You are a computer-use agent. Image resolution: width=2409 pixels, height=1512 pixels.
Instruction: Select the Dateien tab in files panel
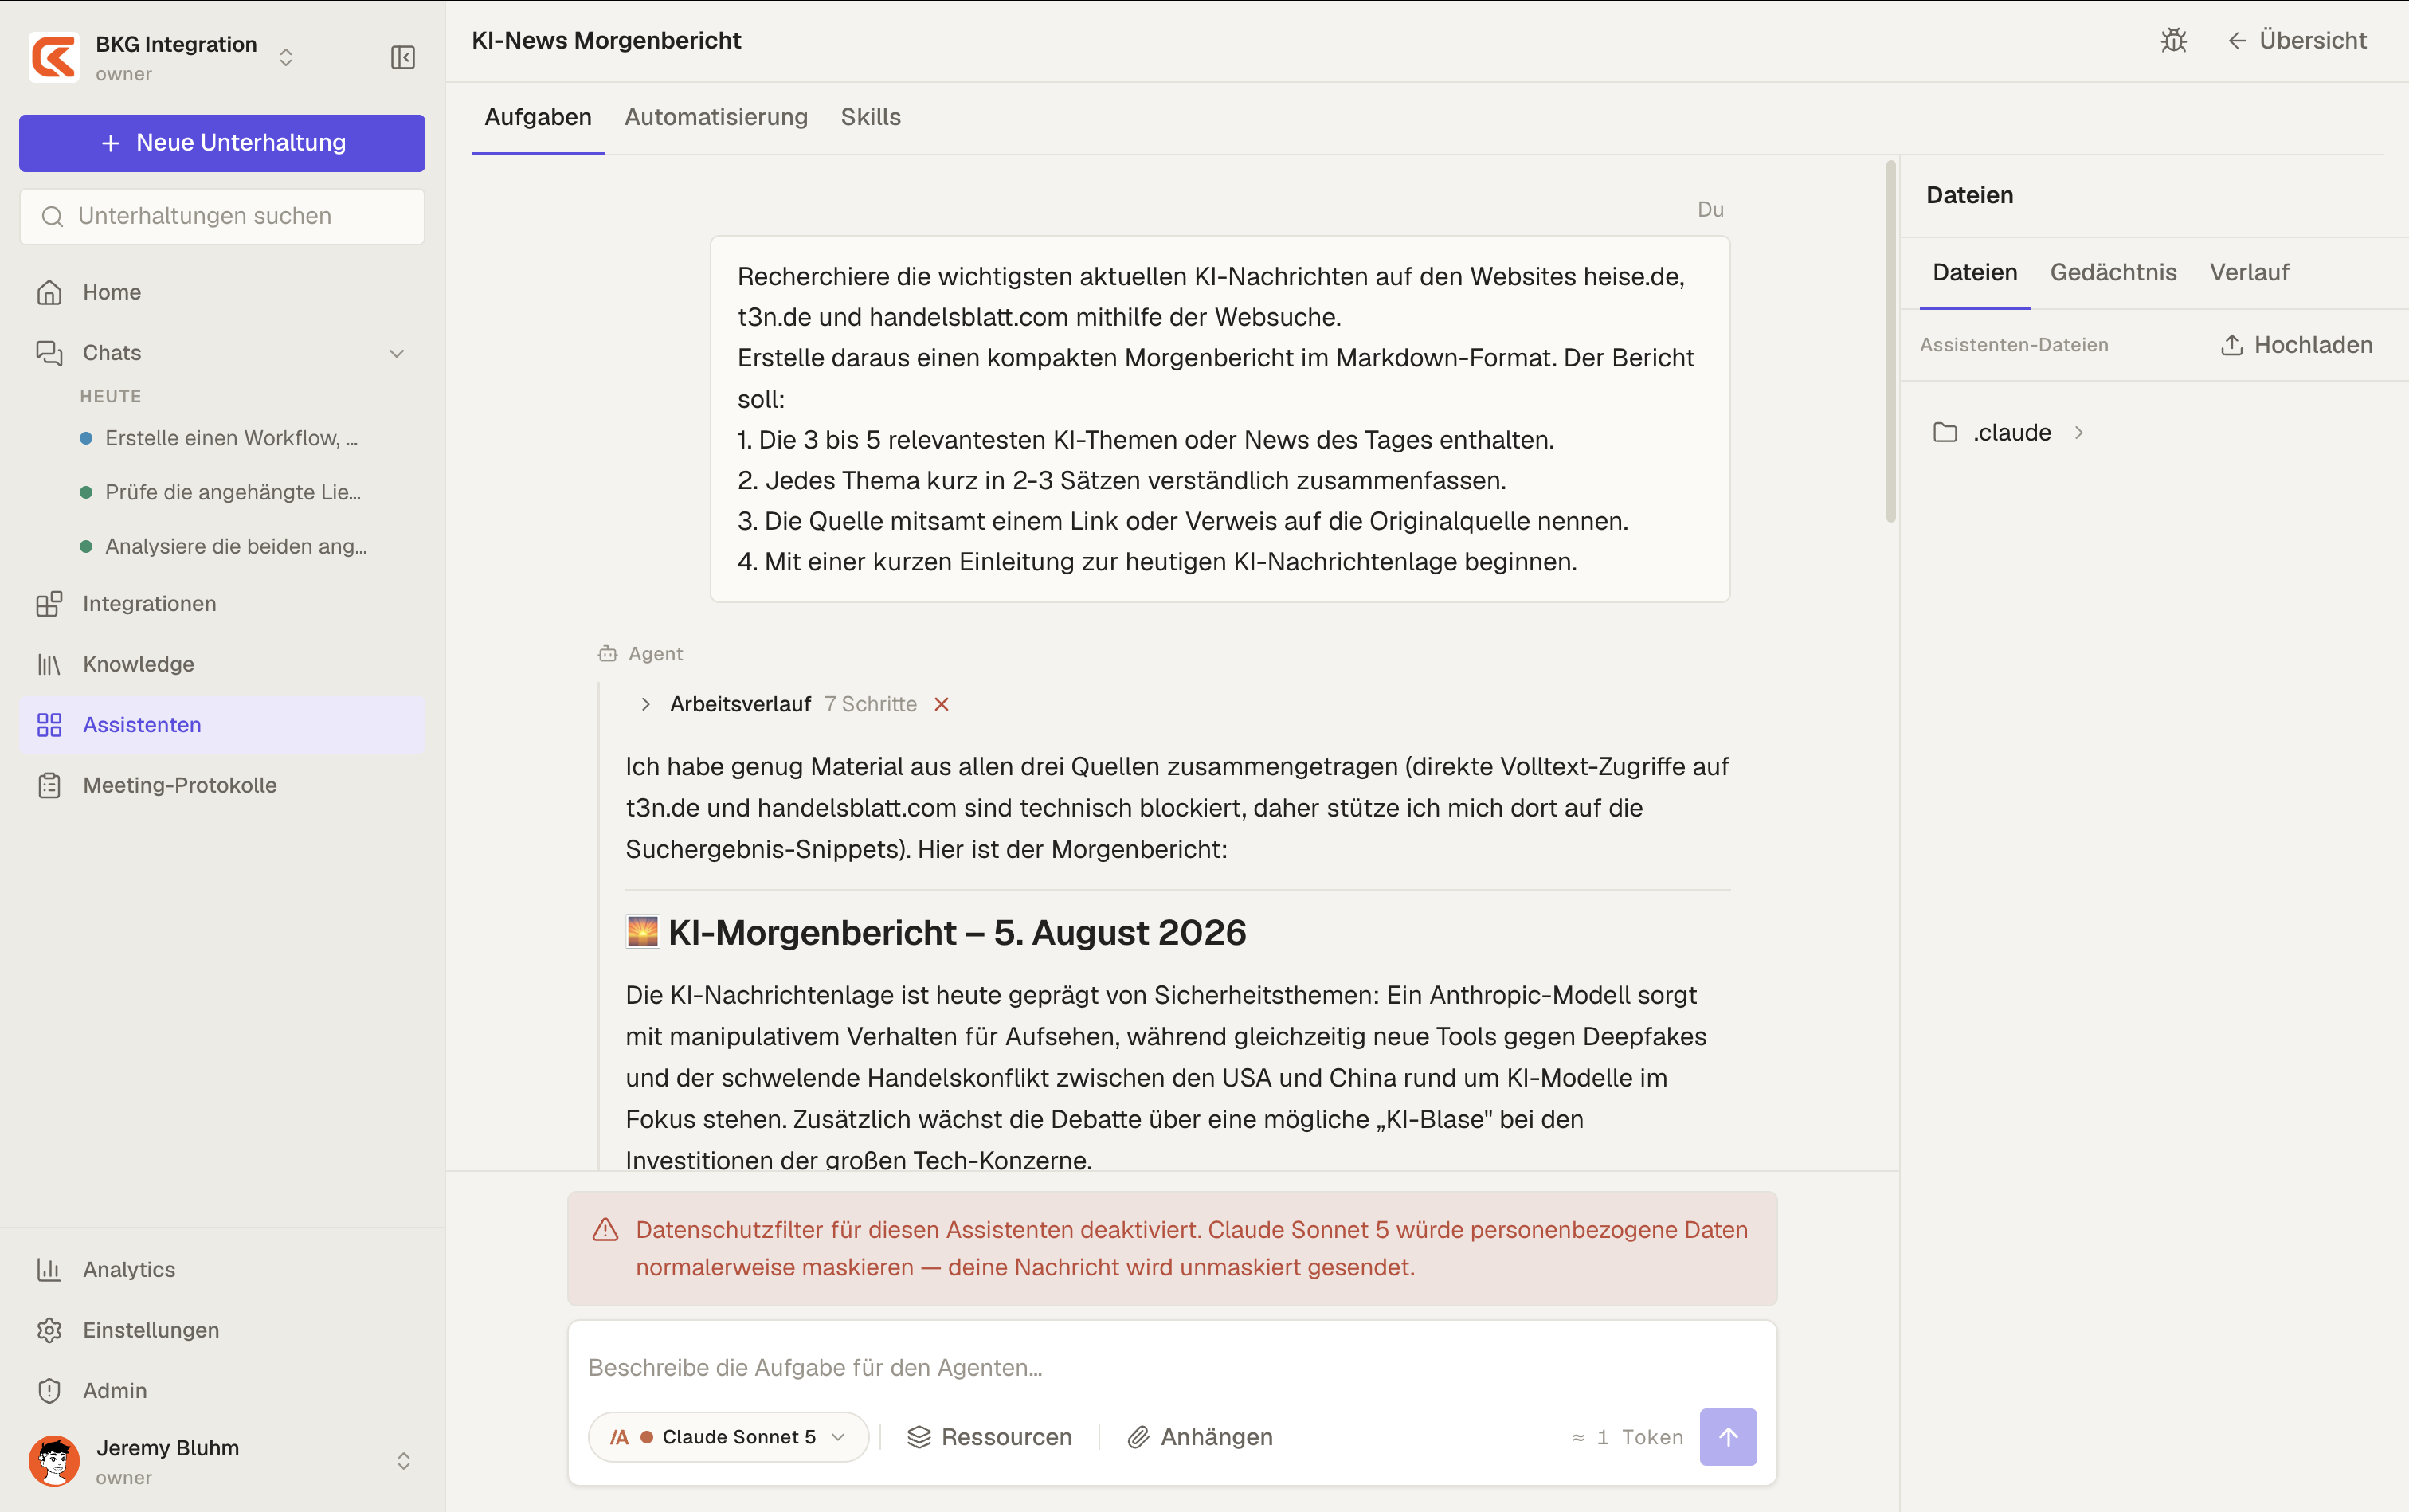click(x=1975, y=272)
